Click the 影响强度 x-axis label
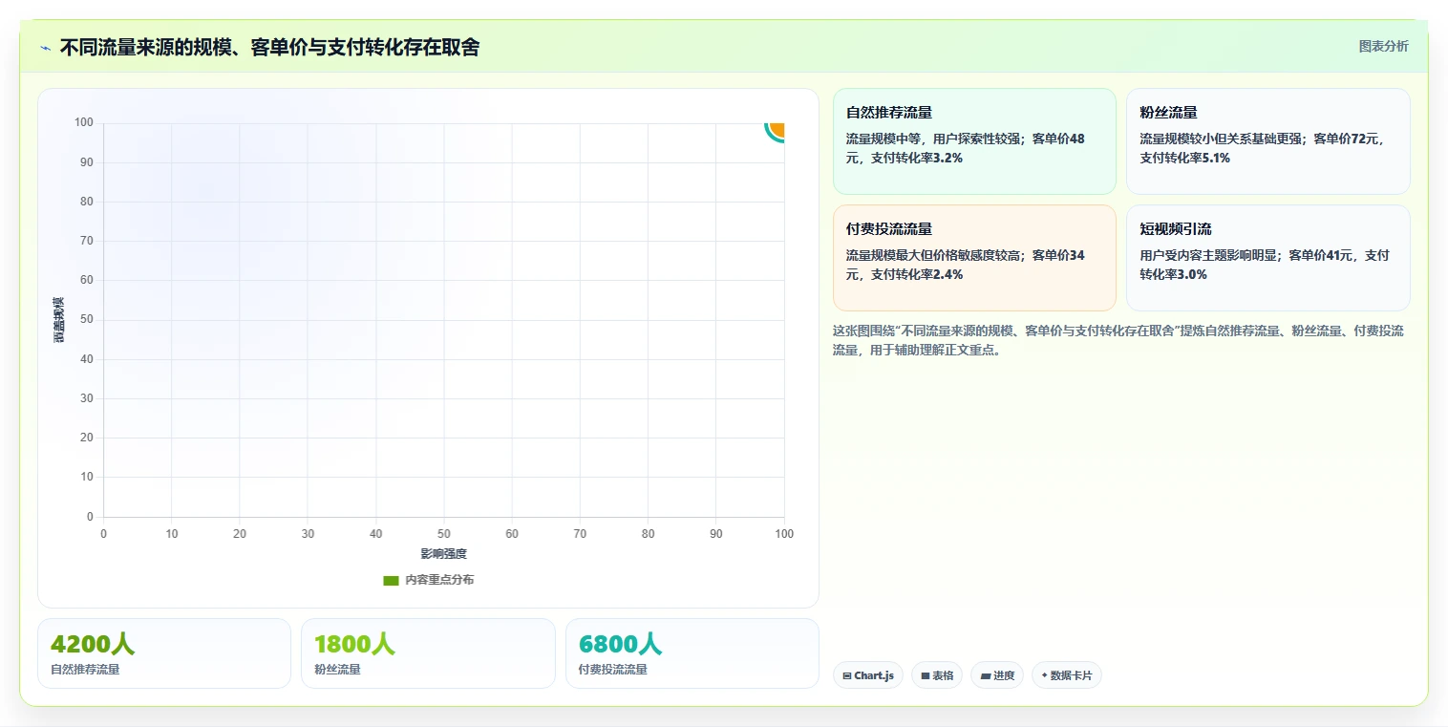 tap(444, 554)
